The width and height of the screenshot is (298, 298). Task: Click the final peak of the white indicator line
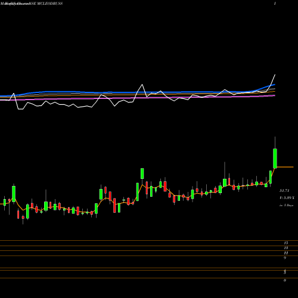click(x=275, y=74)
